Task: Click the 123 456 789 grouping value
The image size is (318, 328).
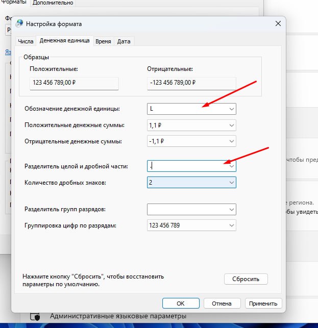Action: 164,225
